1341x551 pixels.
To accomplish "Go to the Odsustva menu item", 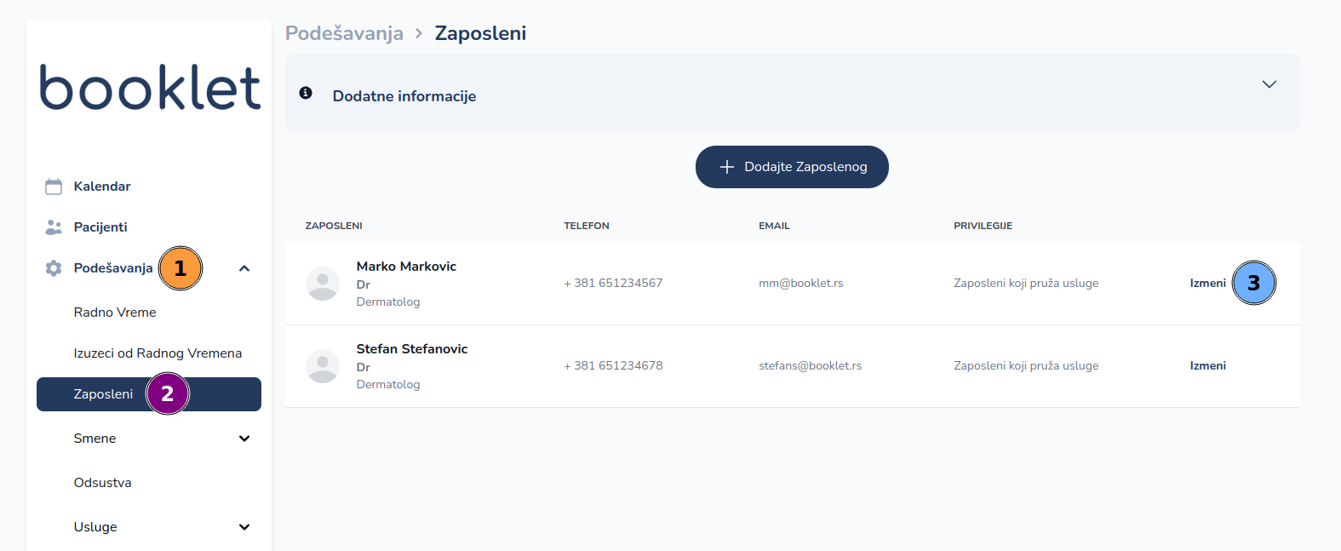I will click(103, 483).
